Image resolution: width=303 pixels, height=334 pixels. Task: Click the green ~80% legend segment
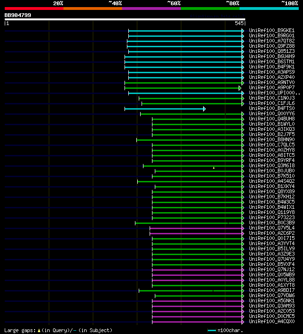pos(210,9)
